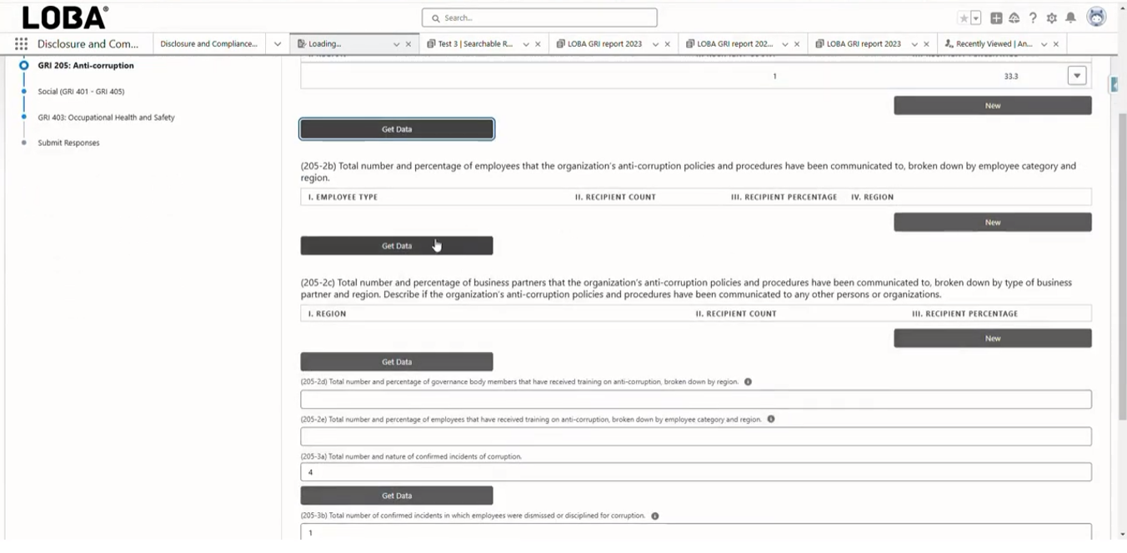Click Get Data under the 205-2b table

396,246
